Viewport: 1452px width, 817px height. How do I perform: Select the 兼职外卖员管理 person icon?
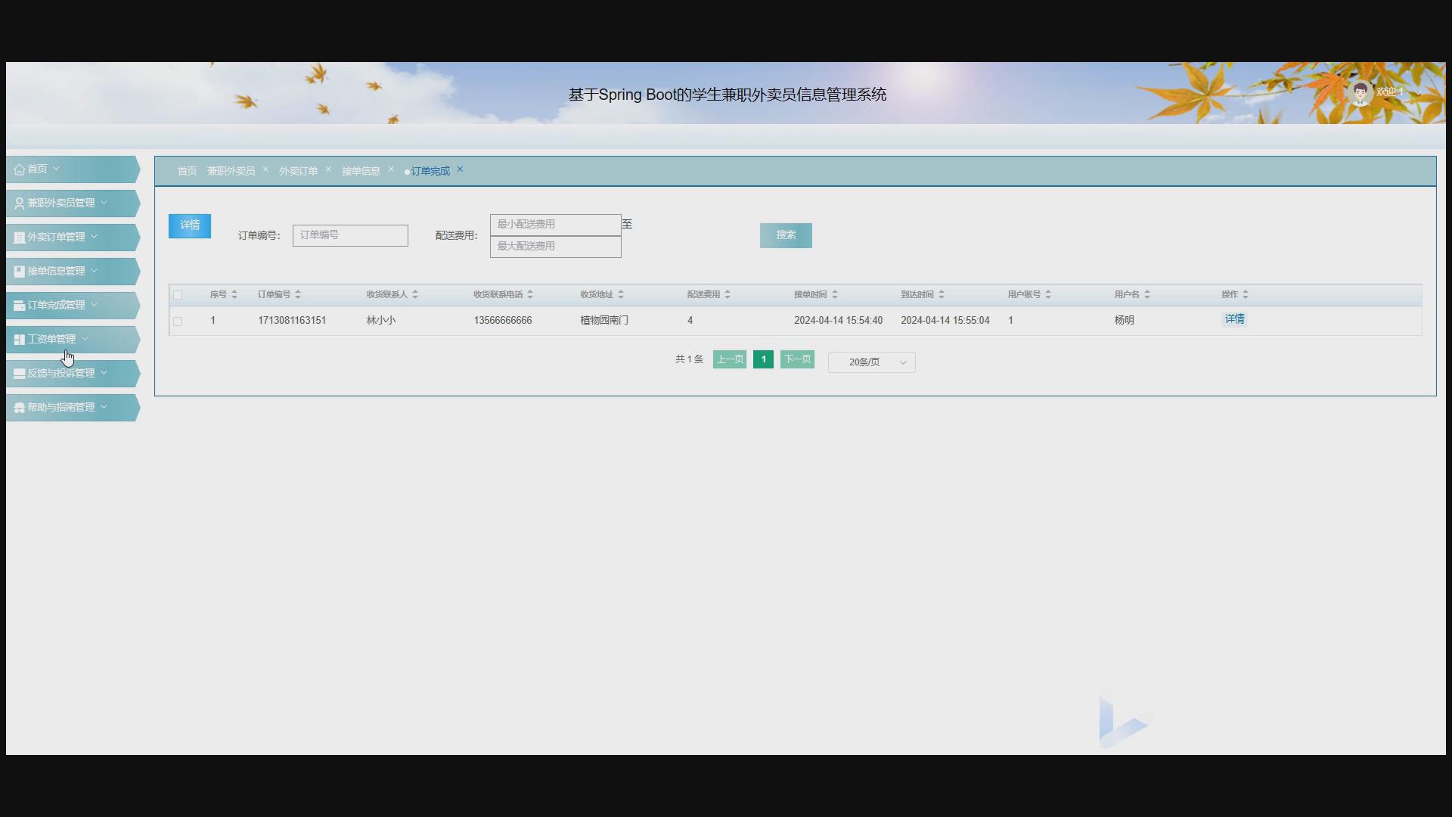click(18, 202)
